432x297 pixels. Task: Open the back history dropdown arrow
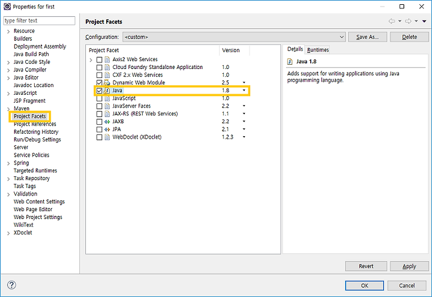[x=400, y=21]
